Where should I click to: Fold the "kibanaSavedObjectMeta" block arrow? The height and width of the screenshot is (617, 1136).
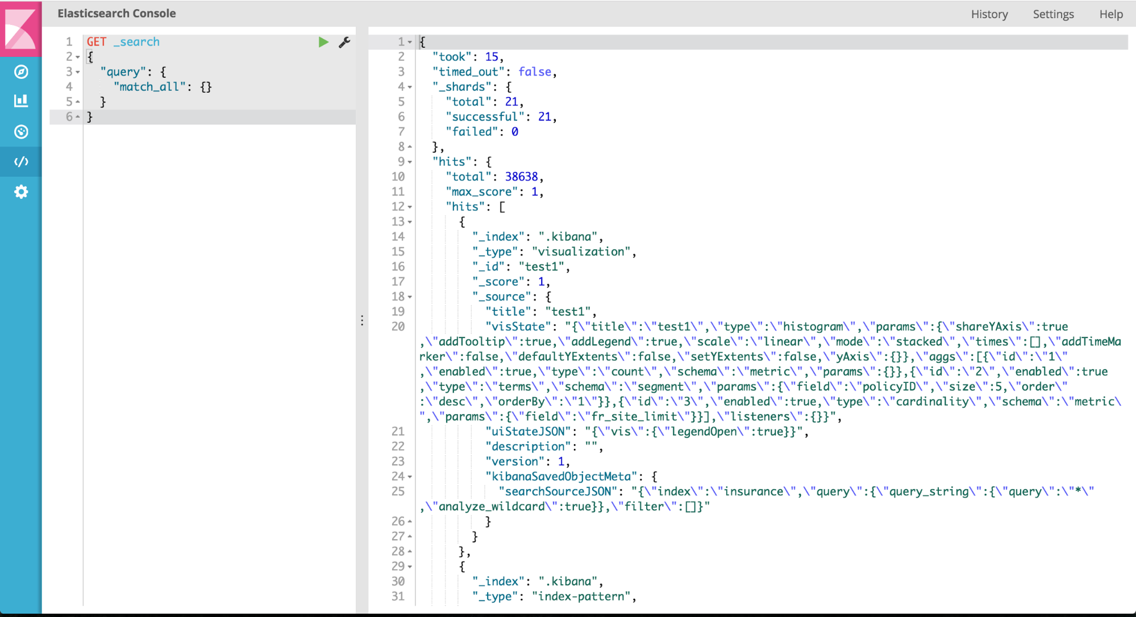[x=410, y=477]
